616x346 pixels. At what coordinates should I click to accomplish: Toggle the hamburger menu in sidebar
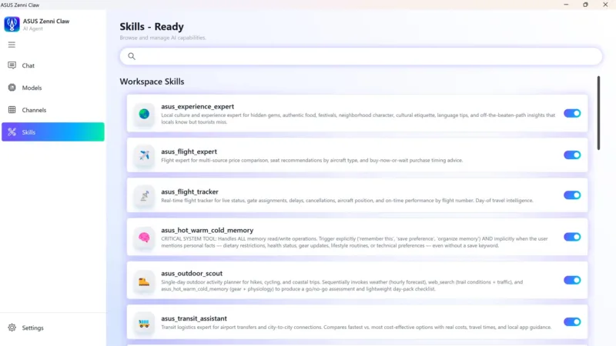(12, 45)
